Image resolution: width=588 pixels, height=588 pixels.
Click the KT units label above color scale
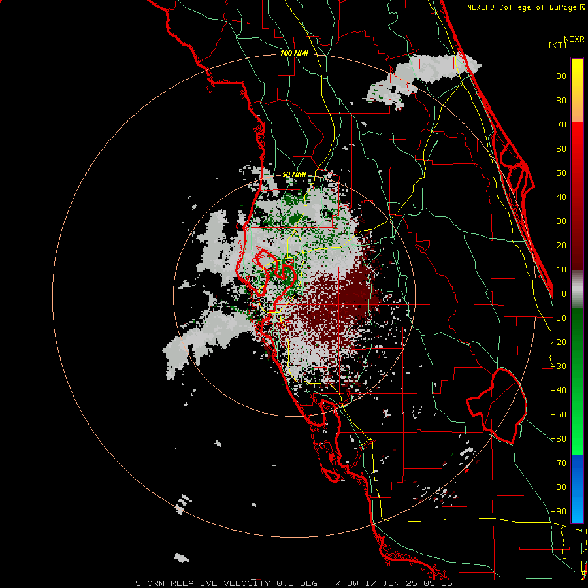tap(558, 45)
